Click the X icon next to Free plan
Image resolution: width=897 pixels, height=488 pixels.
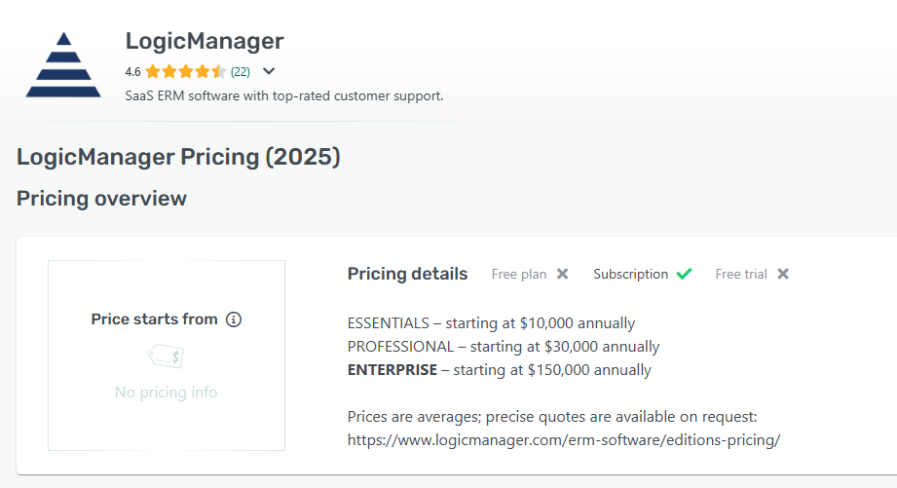[563, 274]
